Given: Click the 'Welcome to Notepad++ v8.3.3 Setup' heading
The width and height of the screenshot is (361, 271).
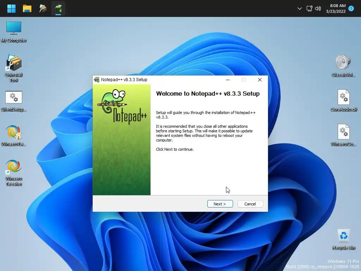Looking at the screenshot, I should click(208, 94).
